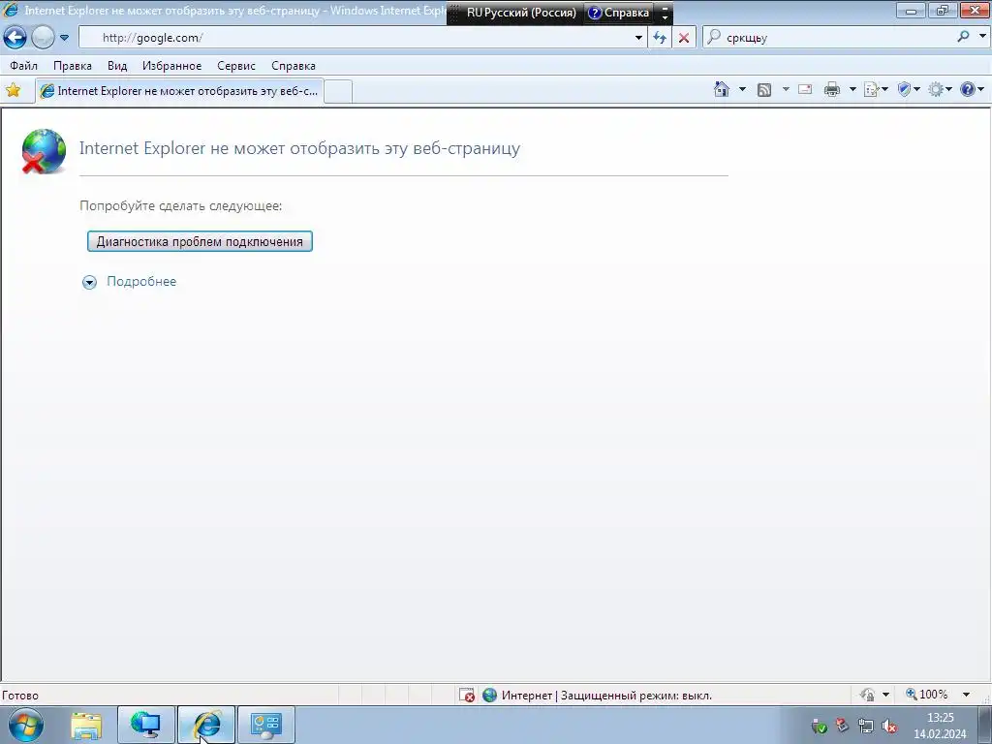Click the RSS feeds icon
992x744 pixels.
(x=764, y=90)
